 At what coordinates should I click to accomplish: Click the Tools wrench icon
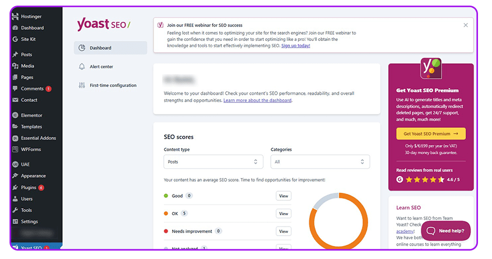[x=15, y=210]
